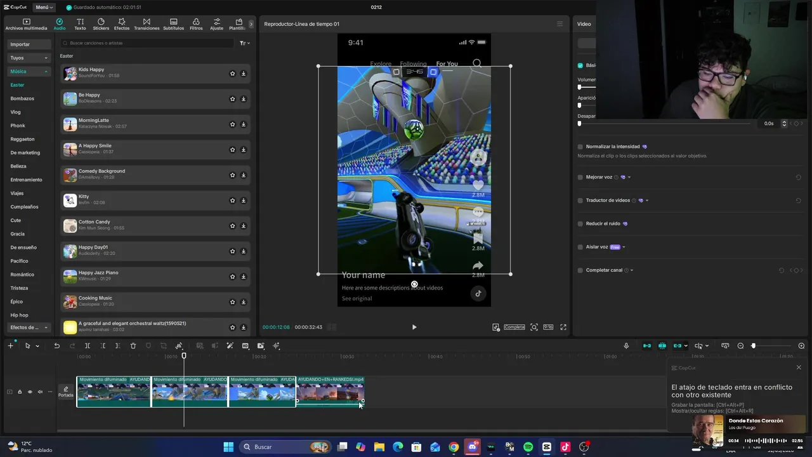Viewport: 812px width, 457px height.
Task: Click the Portada cover edit button
Action: 66,392
